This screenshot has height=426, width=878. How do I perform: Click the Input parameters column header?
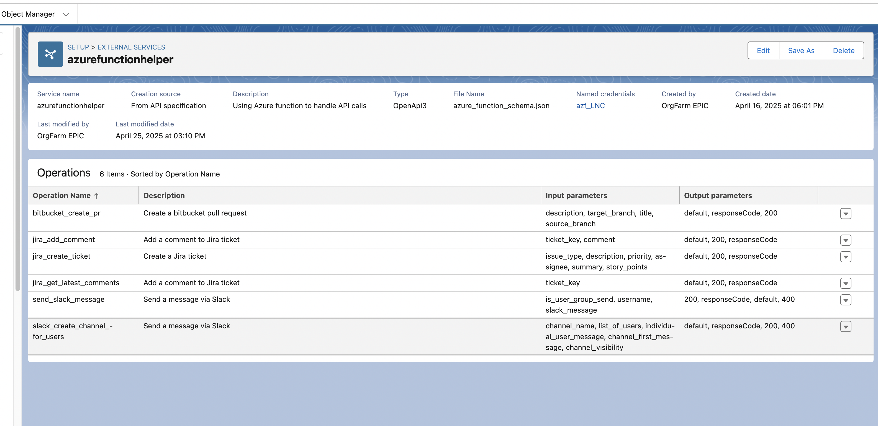[x=576, y=196]
